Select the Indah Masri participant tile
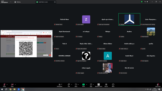 click(129, 56)
